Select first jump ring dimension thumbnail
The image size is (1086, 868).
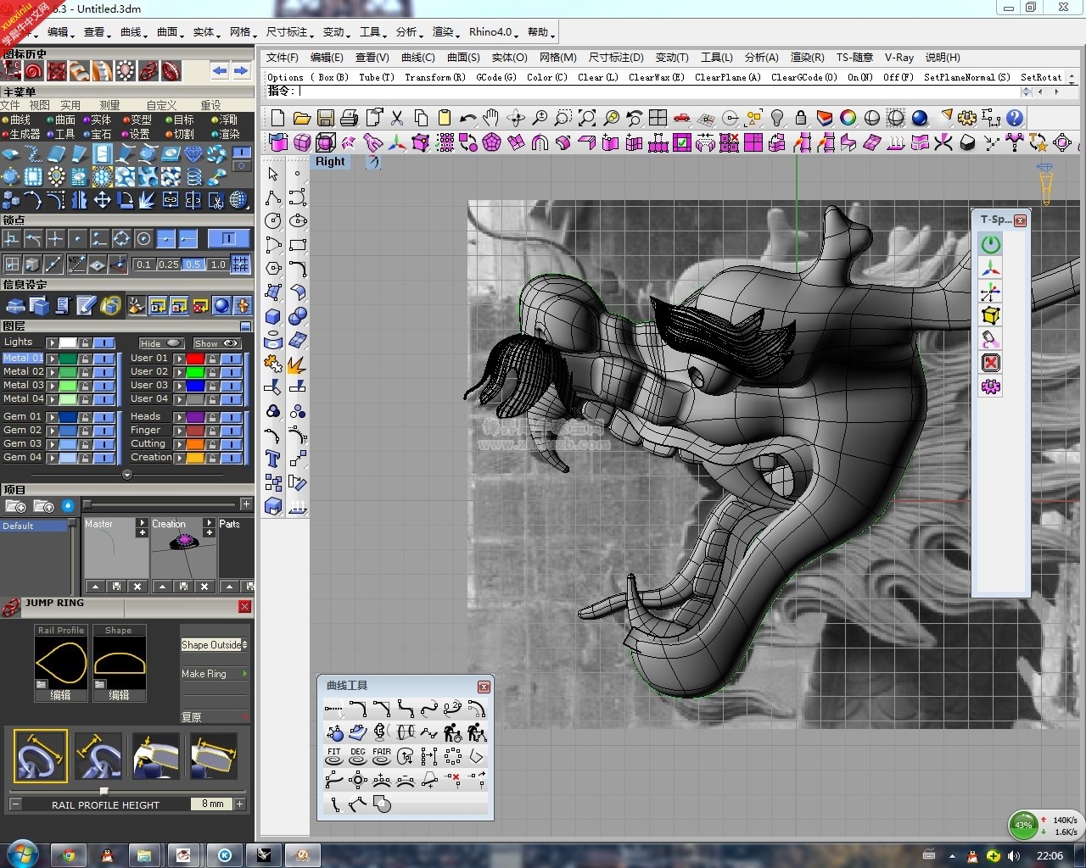tap(41, 754)
